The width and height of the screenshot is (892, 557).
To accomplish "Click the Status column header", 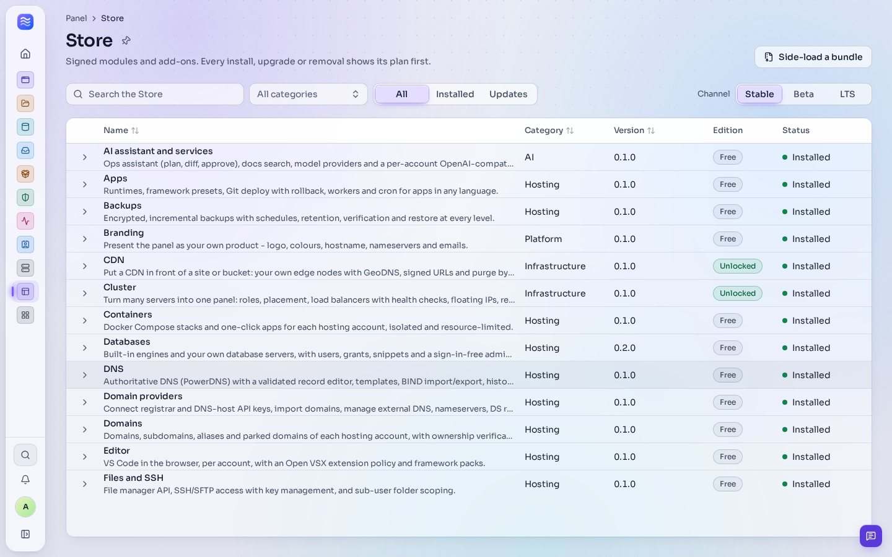I will pos(796,131).
